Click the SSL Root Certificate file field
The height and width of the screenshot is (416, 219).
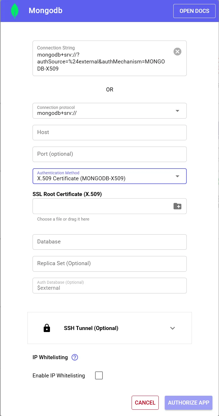[x=110, y=206]
